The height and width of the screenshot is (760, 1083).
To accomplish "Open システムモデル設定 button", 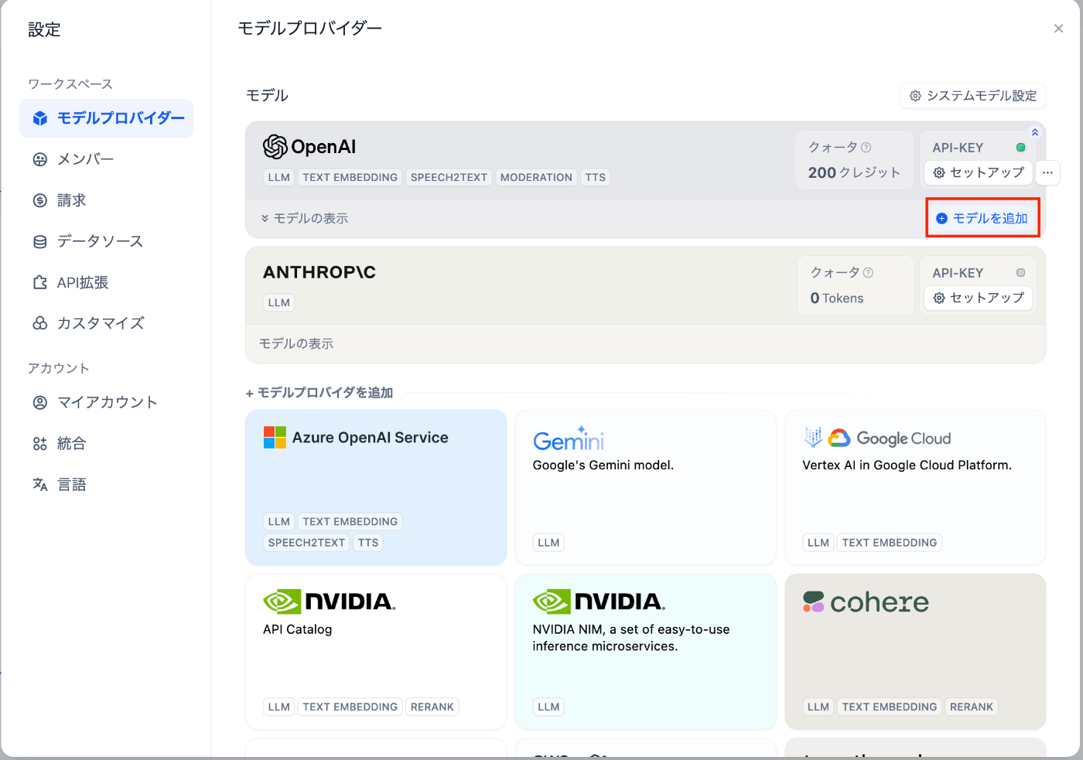I will click(x=973, y=96).
